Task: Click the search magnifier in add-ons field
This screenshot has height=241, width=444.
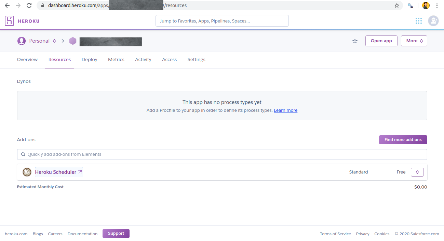Action: [23, 154]
